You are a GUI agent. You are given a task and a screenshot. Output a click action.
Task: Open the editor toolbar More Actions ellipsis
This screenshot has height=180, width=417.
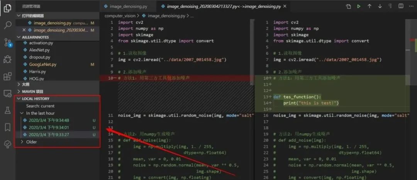[x=411, y=7]
